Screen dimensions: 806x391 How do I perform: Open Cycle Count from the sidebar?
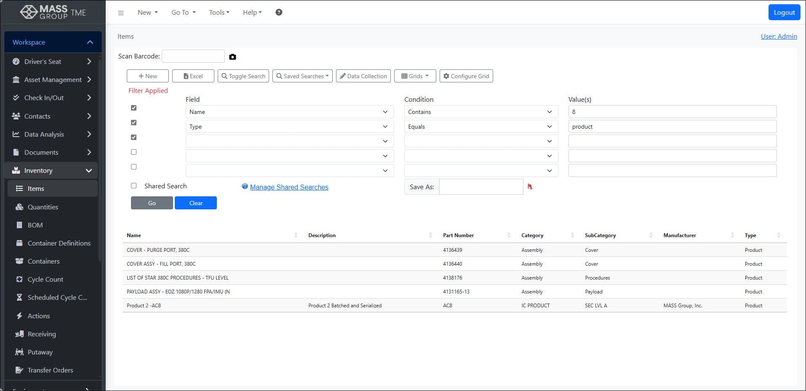45,279
